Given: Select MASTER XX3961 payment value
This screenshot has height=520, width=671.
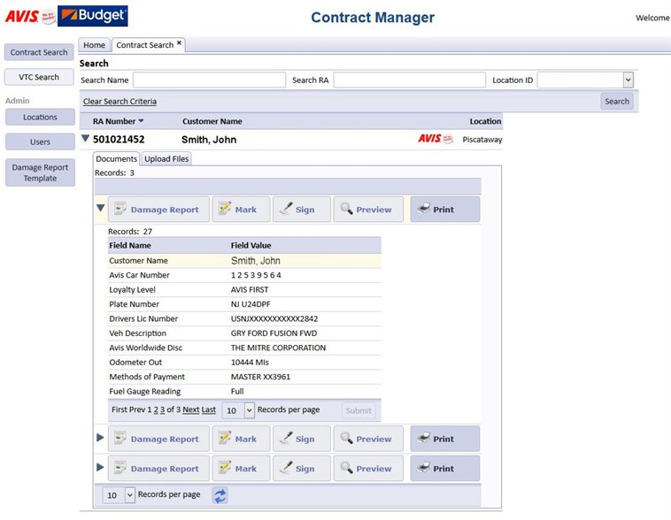Looking at the screenshot, I should pyautogui.click(x=260, y=377).
